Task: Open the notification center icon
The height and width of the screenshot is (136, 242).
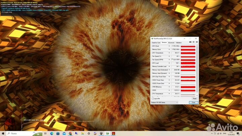Action: coord(238,134)
